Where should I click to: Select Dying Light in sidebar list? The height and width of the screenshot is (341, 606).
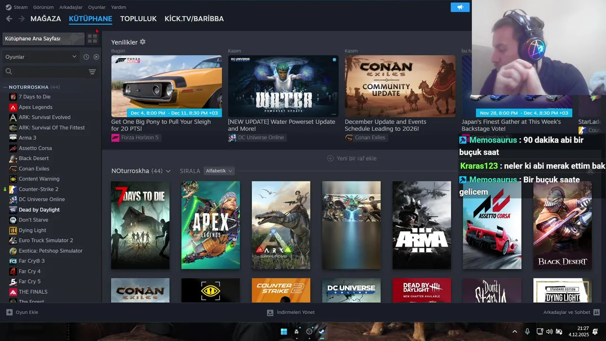pyautogui.click(x=32, y=230)
